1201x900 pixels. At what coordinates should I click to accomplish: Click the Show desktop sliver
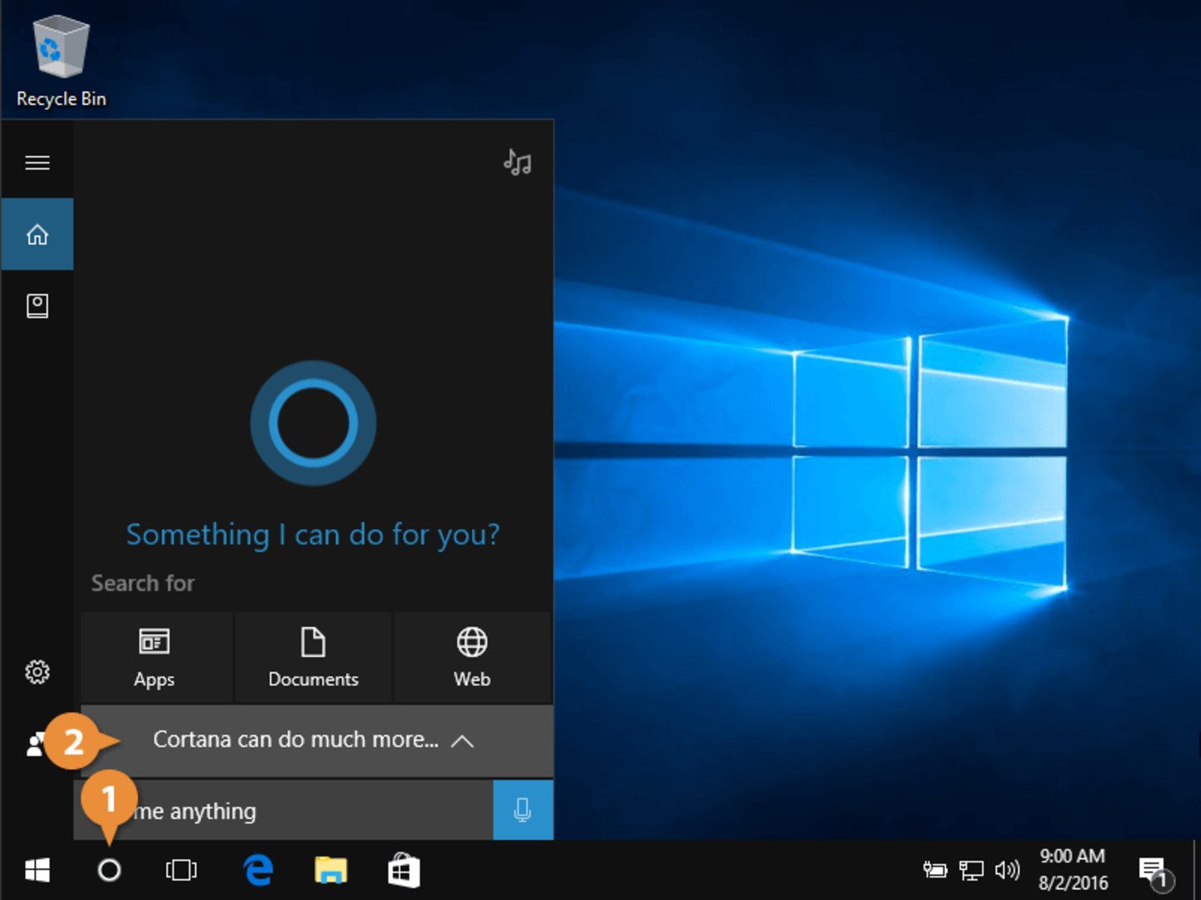[x=1196, y=870]
